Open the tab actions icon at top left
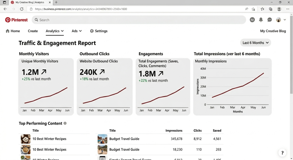293x160 pixels. pyautogui.click(x=5, y=2)
